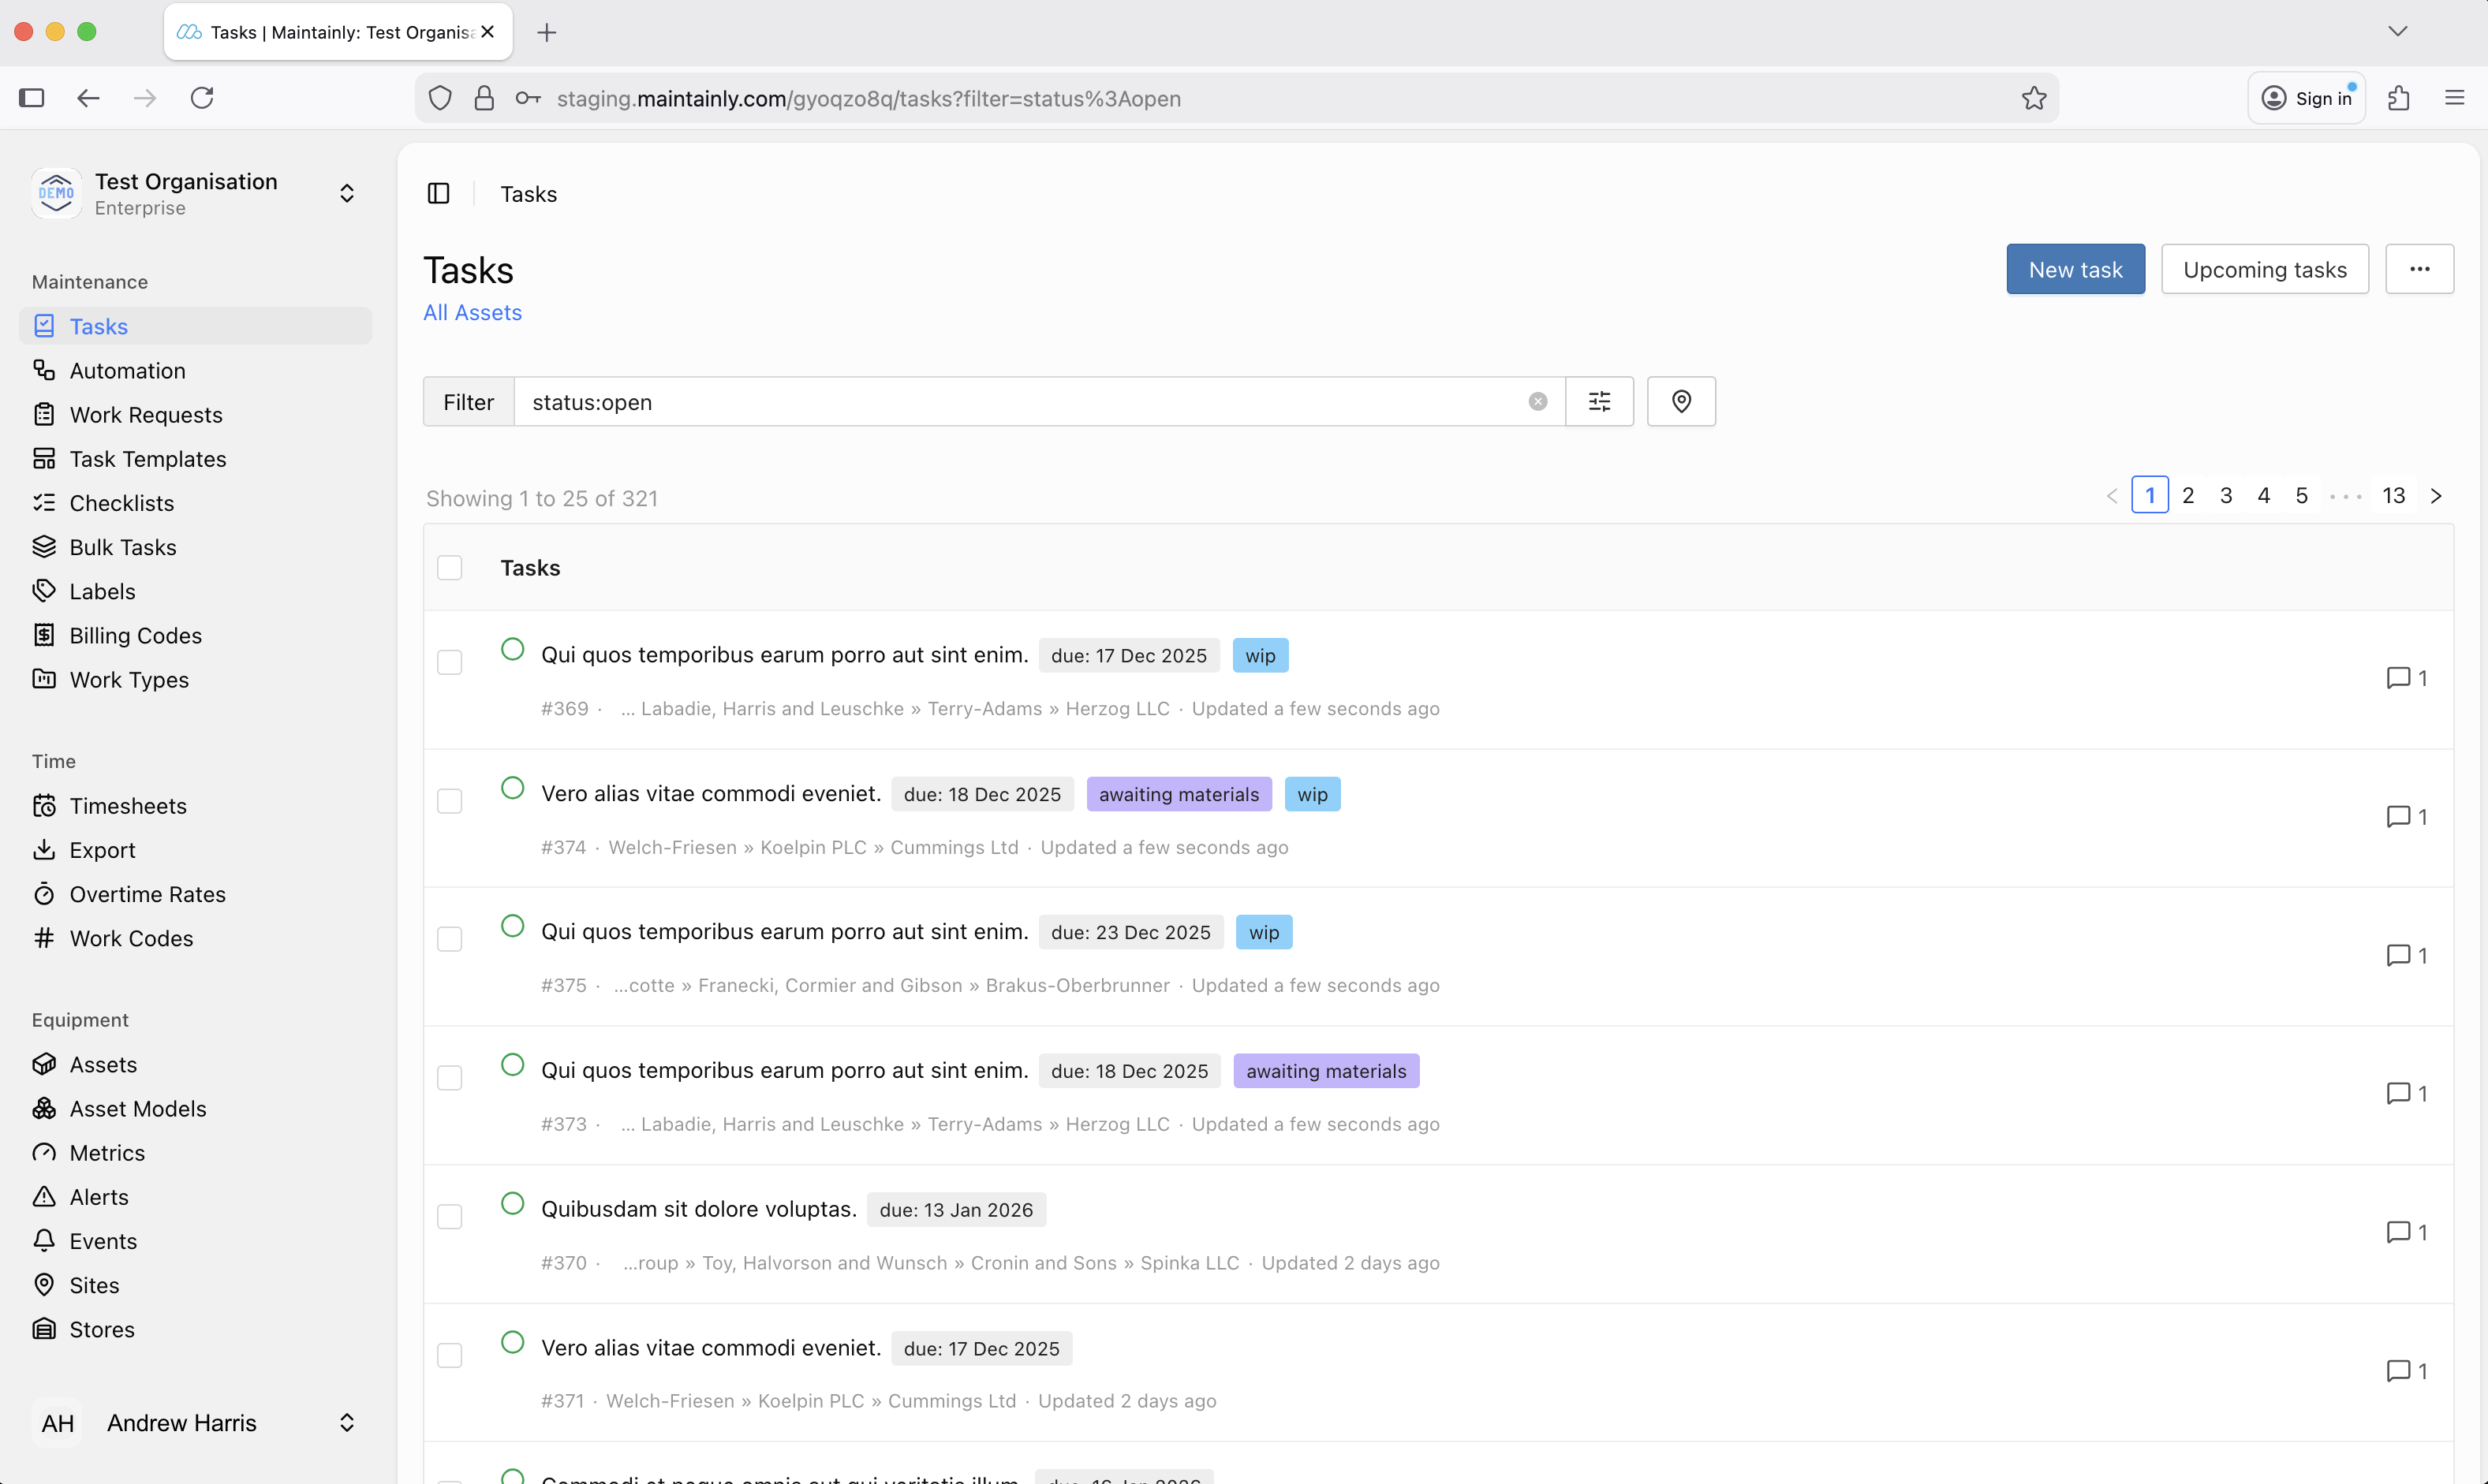Open the map location pin view
Viewport: 2488px width, 1484px height.
pyautogui.click(x=1681, y=401)
